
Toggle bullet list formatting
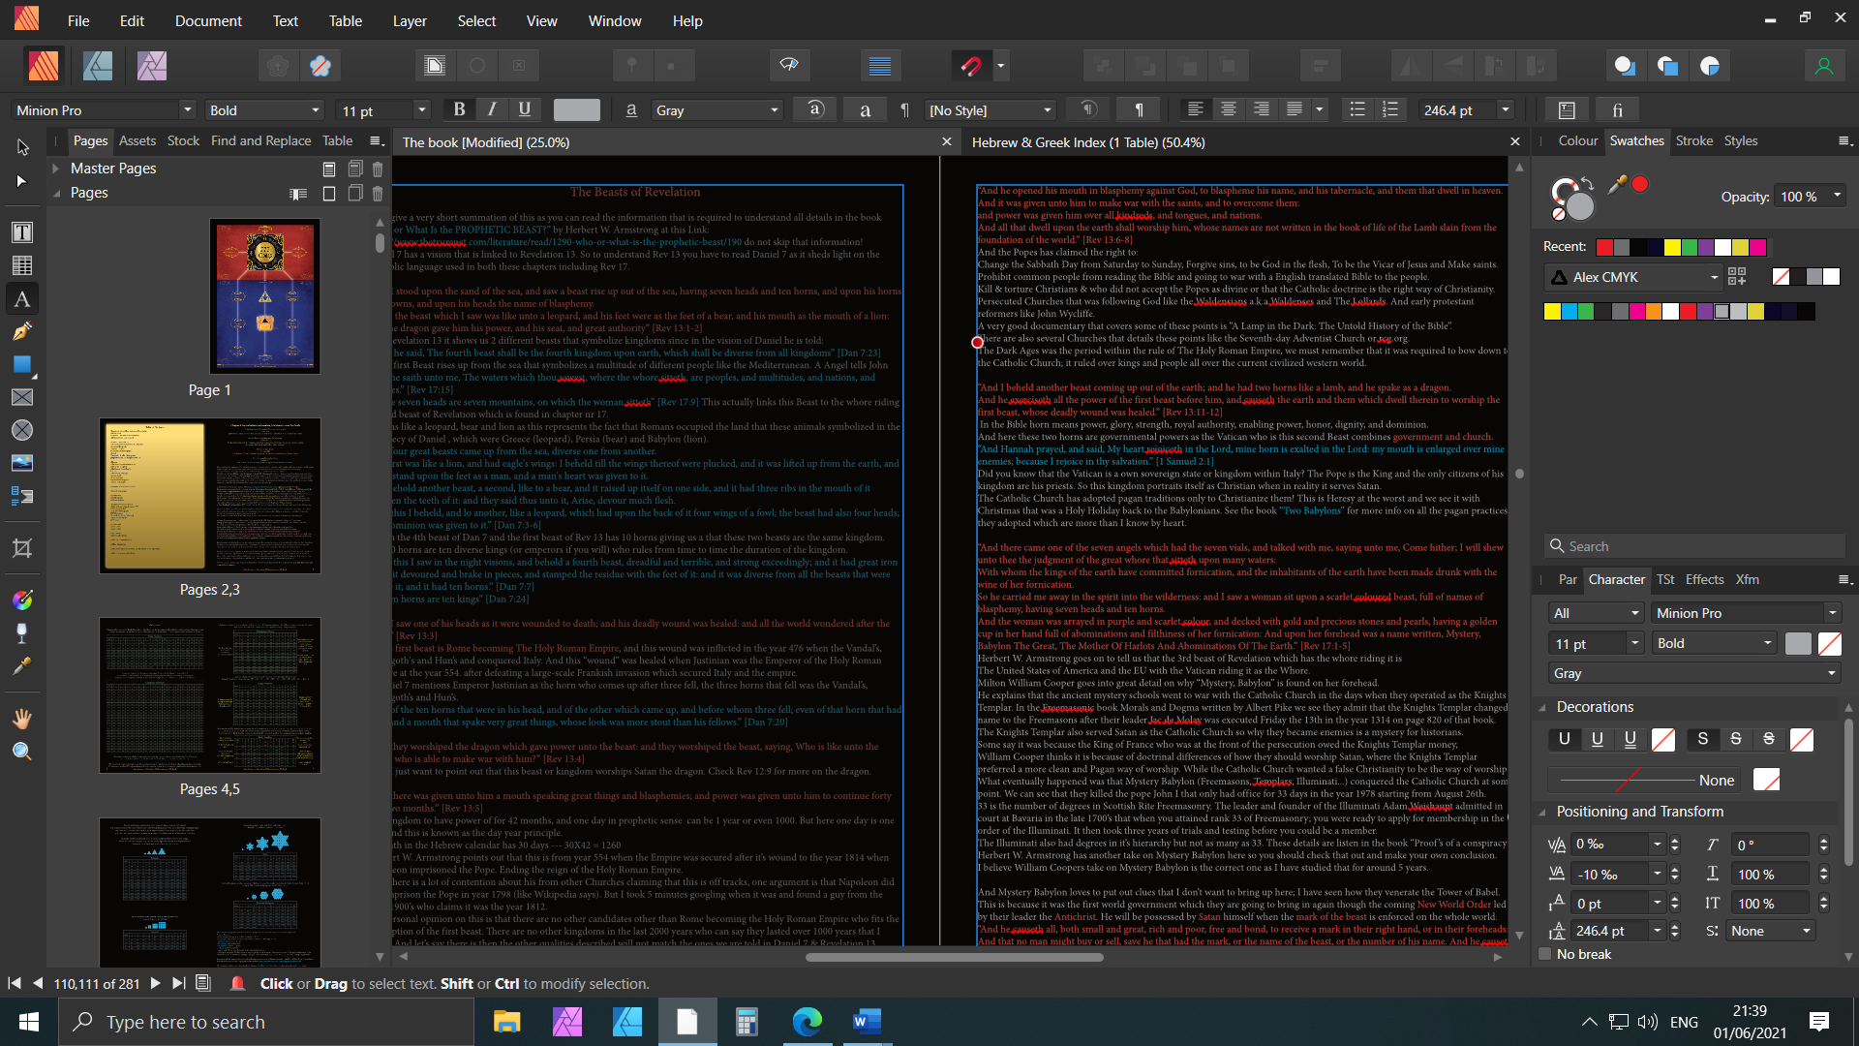[x=1357, y=109]
